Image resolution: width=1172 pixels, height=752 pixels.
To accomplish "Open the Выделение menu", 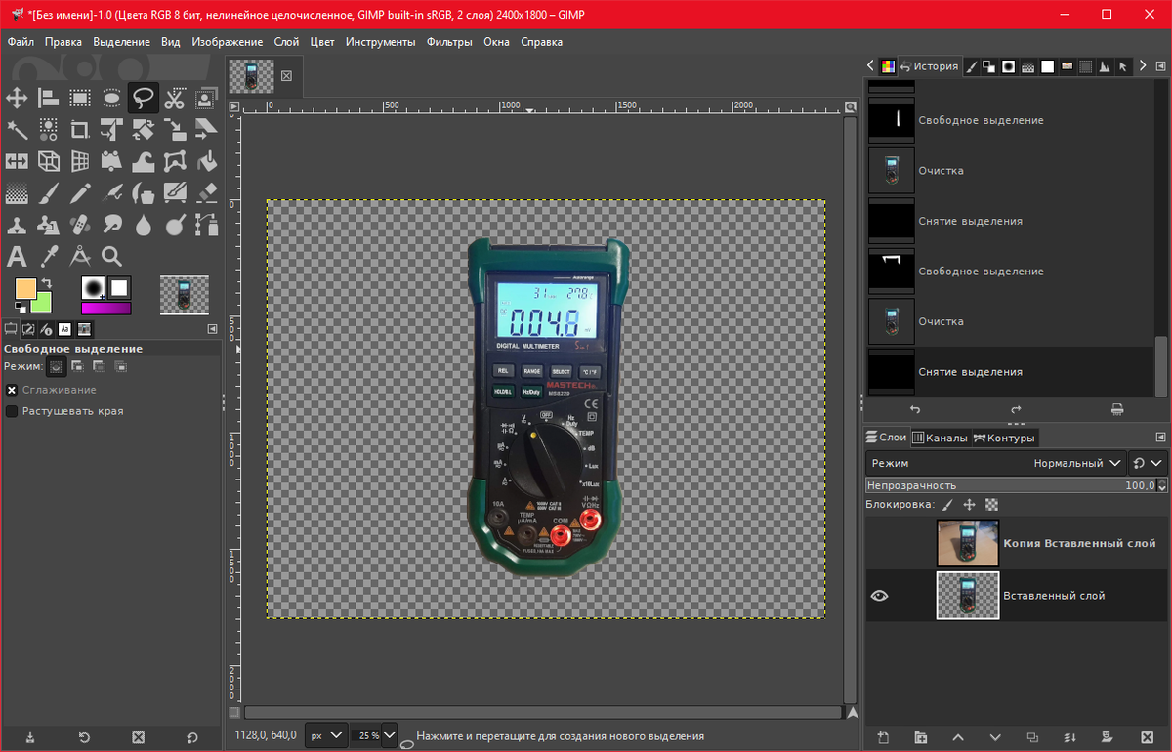I will click(x=121, y=42).
